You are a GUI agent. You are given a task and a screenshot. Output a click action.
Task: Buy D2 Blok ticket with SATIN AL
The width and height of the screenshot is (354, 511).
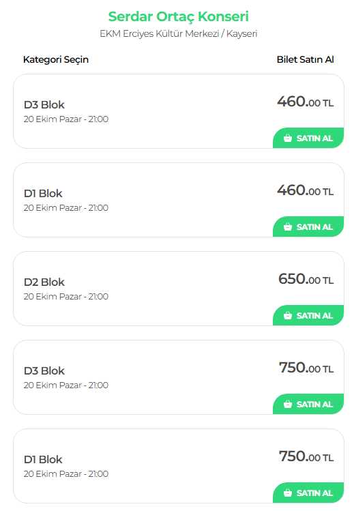(x=308, y=315)
